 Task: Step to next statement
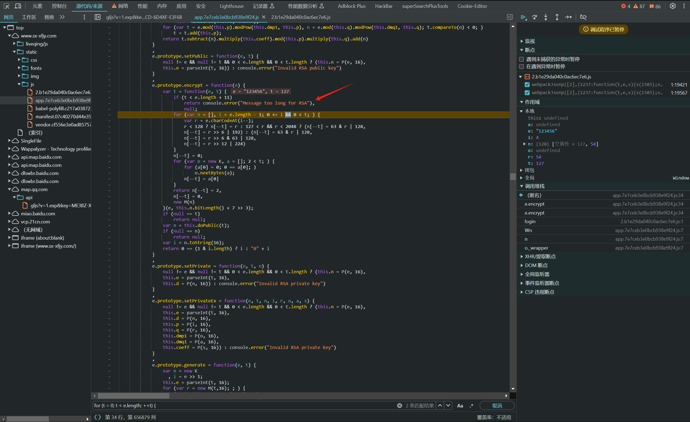(x=568, y=17)
